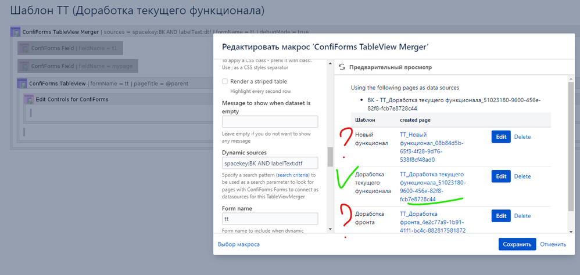The height and width of the screenshot is (275, 580).
Task: Enable Render a striped table checkbox
Action: click(x=225, y=81)
